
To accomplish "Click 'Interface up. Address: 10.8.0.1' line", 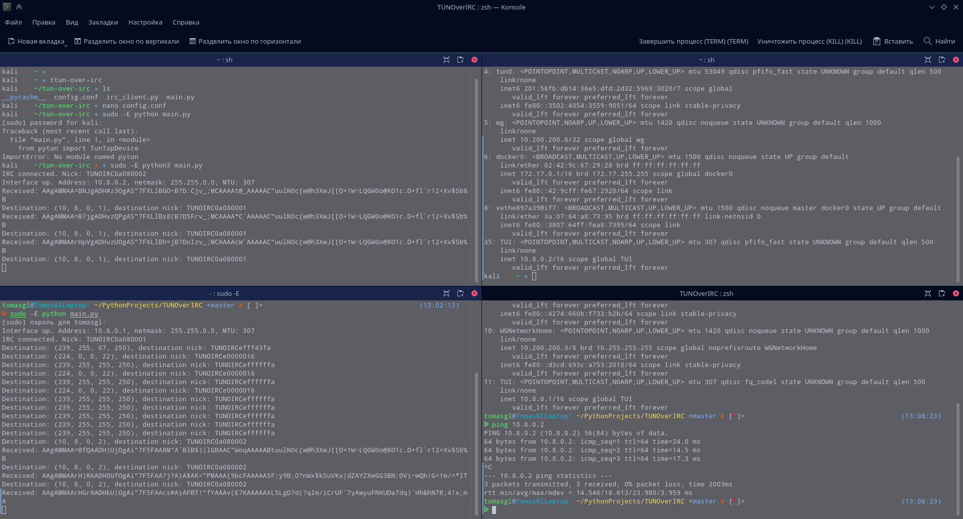I will (128, 331).
